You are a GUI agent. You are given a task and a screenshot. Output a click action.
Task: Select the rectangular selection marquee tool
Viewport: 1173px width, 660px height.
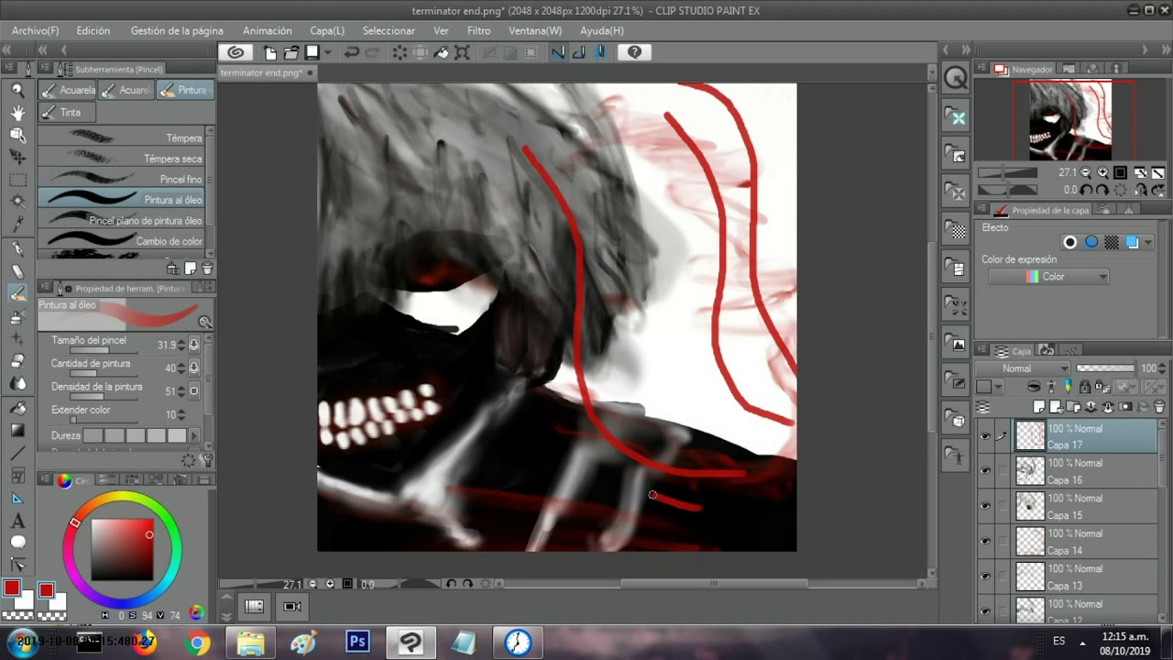tap(17, 180)
